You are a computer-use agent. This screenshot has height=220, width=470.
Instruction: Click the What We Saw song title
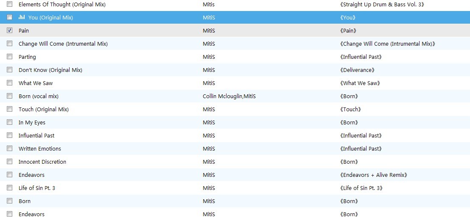tap(36, 83)
